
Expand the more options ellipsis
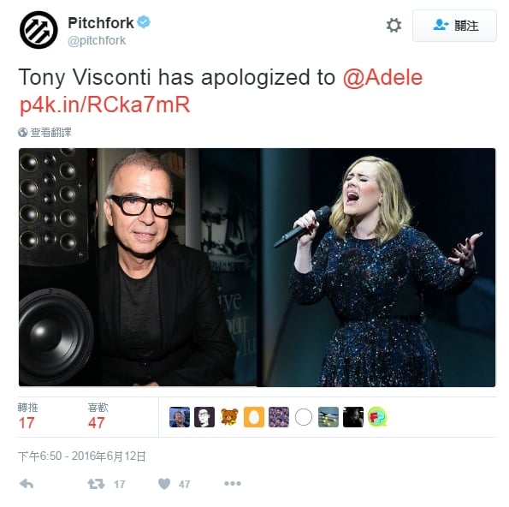tap(233, 484)
